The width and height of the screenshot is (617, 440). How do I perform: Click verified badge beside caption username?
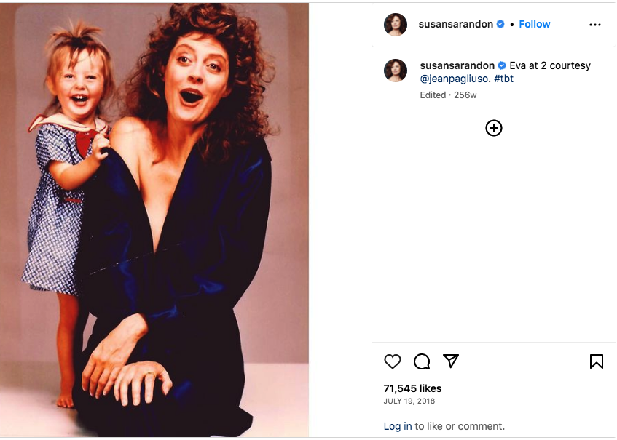pos(502,65)
